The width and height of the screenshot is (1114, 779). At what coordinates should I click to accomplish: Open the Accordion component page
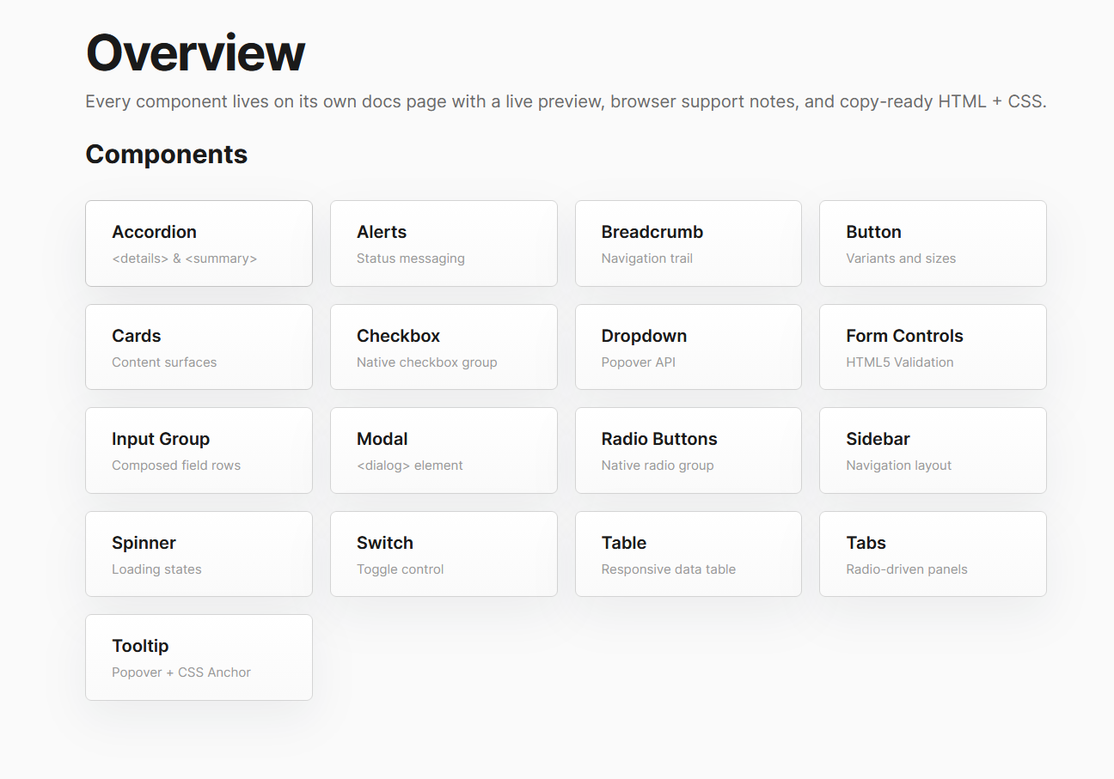[x=199, y=243]
